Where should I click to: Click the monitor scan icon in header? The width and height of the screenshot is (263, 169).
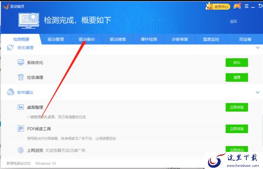pos(28,21)
